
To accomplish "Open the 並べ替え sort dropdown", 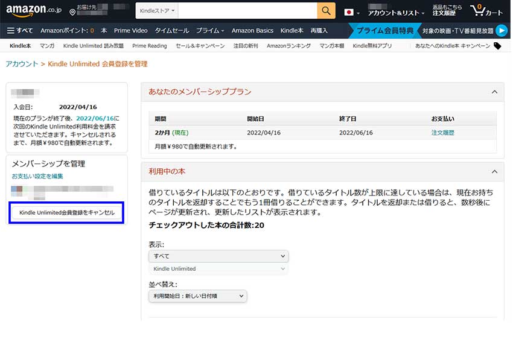I will tap(197, 296).
